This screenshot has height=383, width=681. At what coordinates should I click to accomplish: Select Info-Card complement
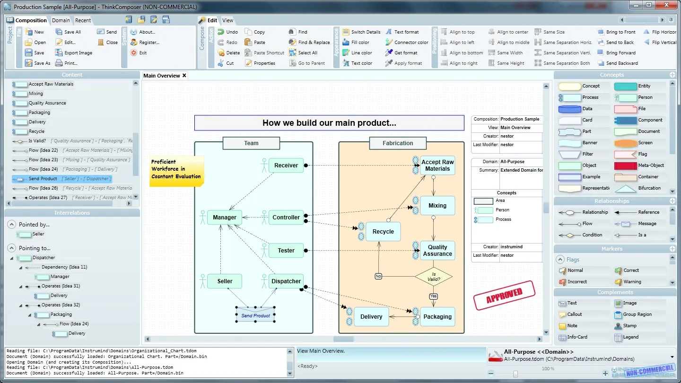pos(574,337)
